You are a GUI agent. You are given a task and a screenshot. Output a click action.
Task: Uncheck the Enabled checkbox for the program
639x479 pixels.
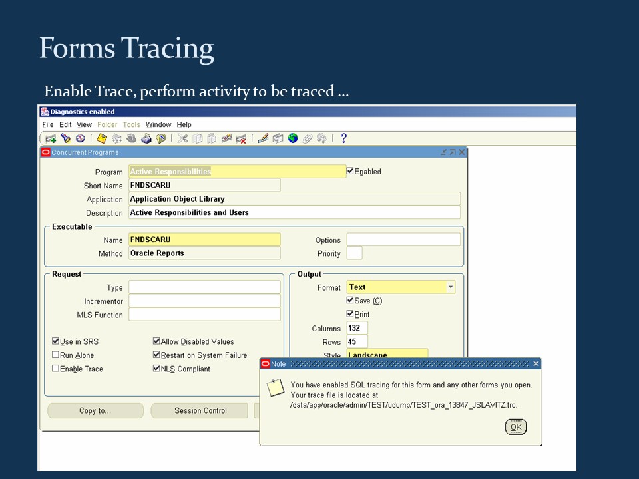click(x=351, y=171)
